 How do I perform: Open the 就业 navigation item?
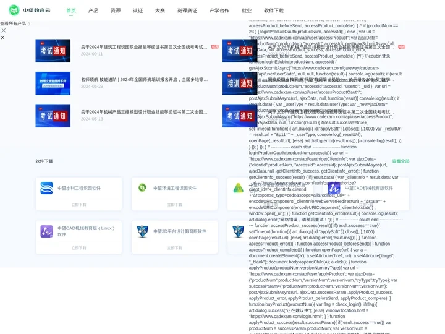tap(247, 11)
